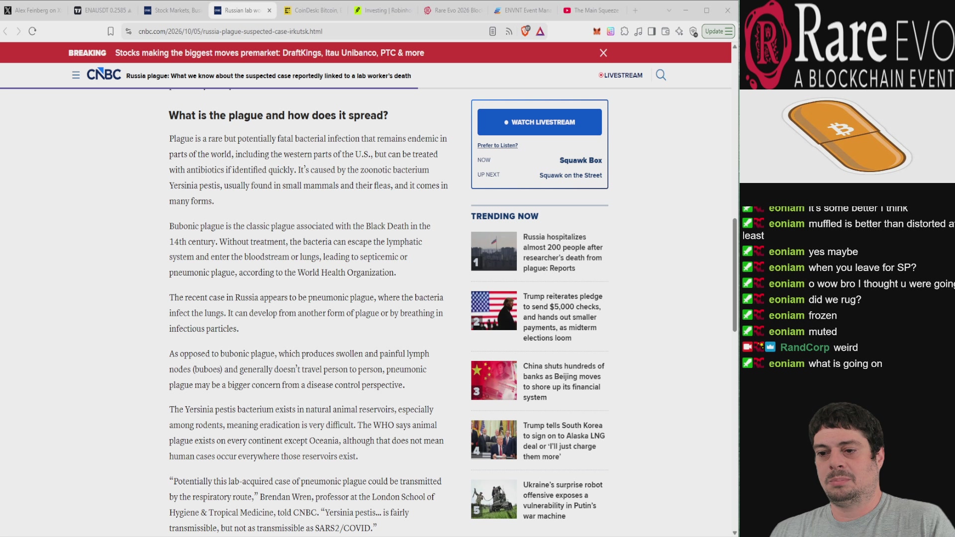This screenshot has width=955, height=537.
Task: Open Brave Shields lion icon
Action: 525,31
